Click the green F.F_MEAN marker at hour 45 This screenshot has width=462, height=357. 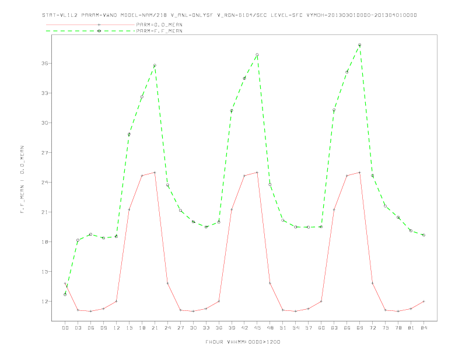click(x=257, y=55)
